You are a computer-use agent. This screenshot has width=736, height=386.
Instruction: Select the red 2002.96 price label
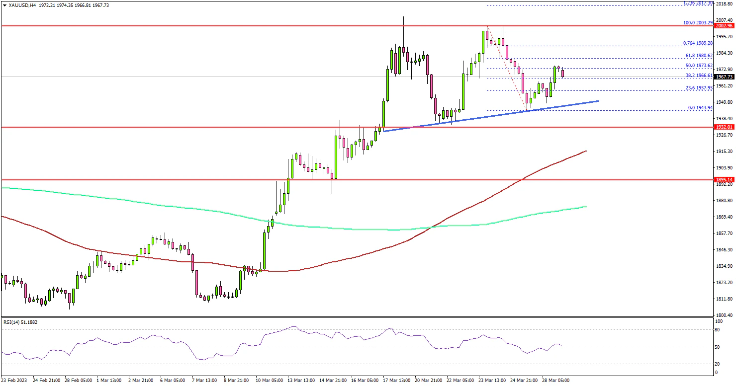pos(723,25)
